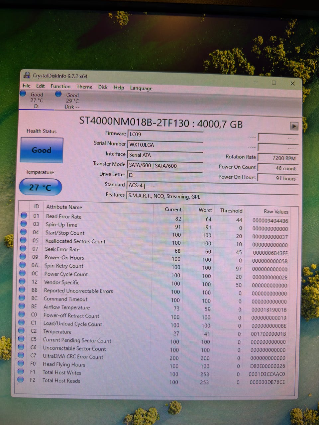The height and width of the screenshot is (425, 319).
Task: Select the Airflow Temperature attribute name
Action: (66, 307)
